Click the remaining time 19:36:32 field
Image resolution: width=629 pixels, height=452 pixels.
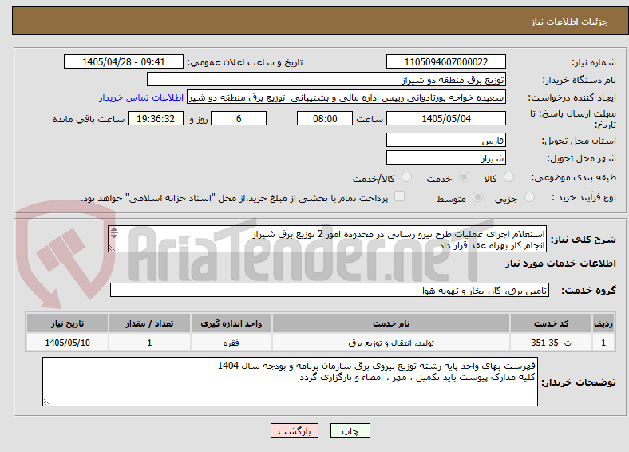click(x=156, y=118)
